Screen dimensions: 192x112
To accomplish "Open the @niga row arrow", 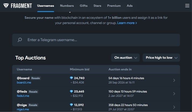I will (x=174, y=107).
